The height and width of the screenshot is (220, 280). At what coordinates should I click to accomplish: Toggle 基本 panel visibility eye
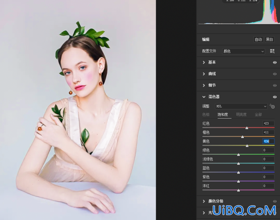pyautogui.click(x=275, y=62)
